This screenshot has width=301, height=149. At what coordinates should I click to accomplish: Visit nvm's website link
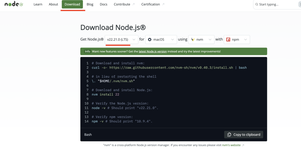[231, 145]
